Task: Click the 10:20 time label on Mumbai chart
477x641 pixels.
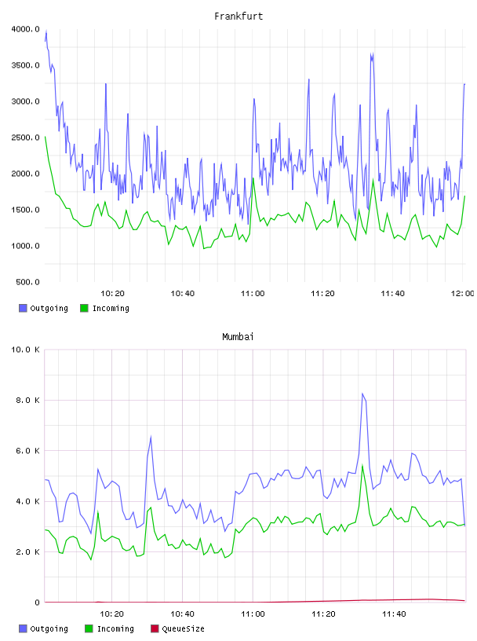Action: coord(112,614)
